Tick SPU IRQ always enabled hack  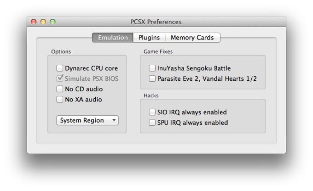point(152,123)
